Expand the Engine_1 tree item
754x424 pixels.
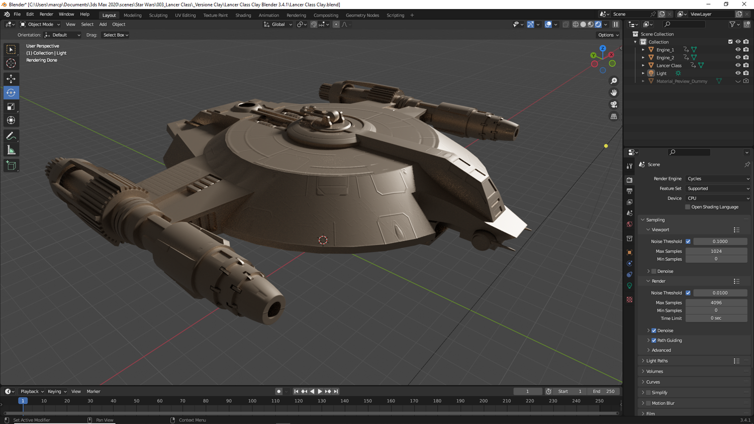point(643,50)
